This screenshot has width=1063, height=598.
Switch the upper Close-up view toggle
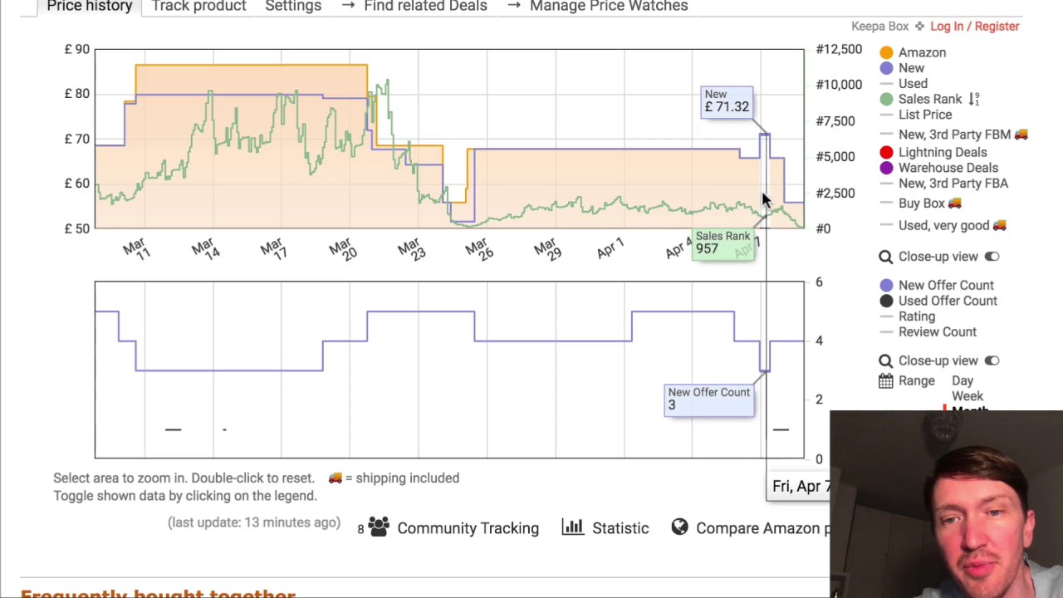click(992, 257)
